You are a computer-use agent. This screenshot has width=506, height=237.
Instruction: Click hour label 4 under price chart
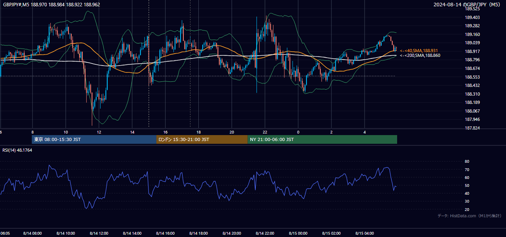click(x=365, y=132)
